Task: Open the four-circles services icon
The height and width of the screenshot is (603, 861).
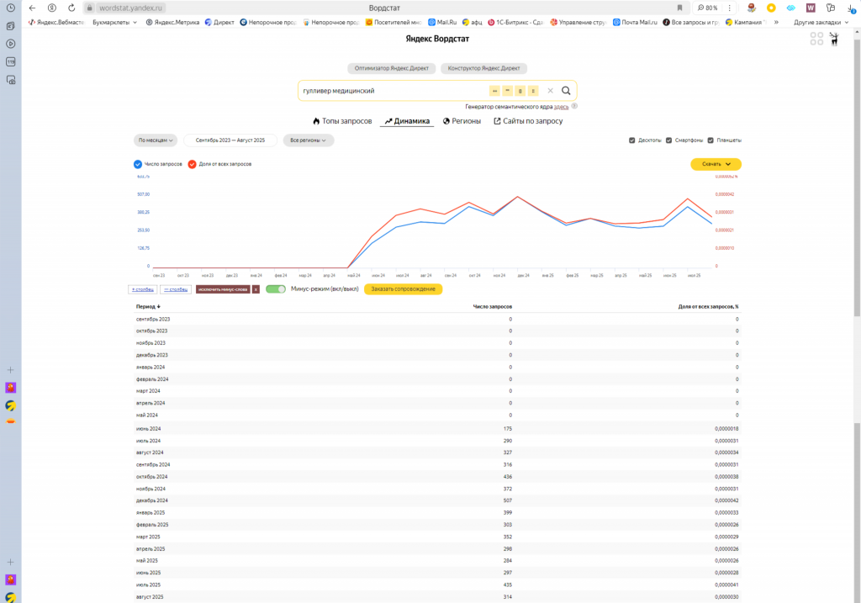Action: tap(816, 39)
